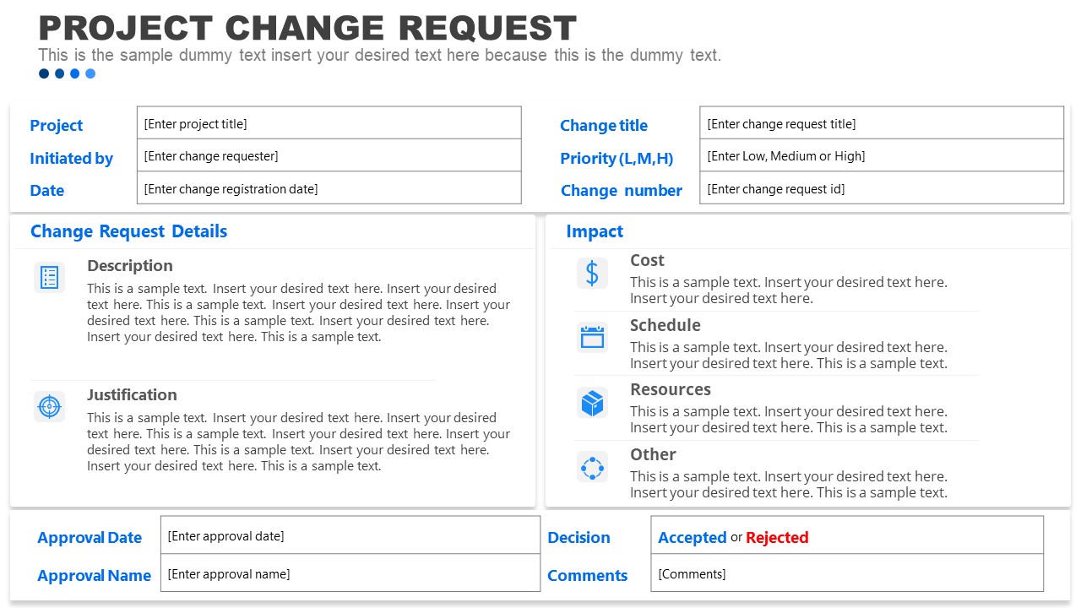Click the Other circular nodes icon

592,467
